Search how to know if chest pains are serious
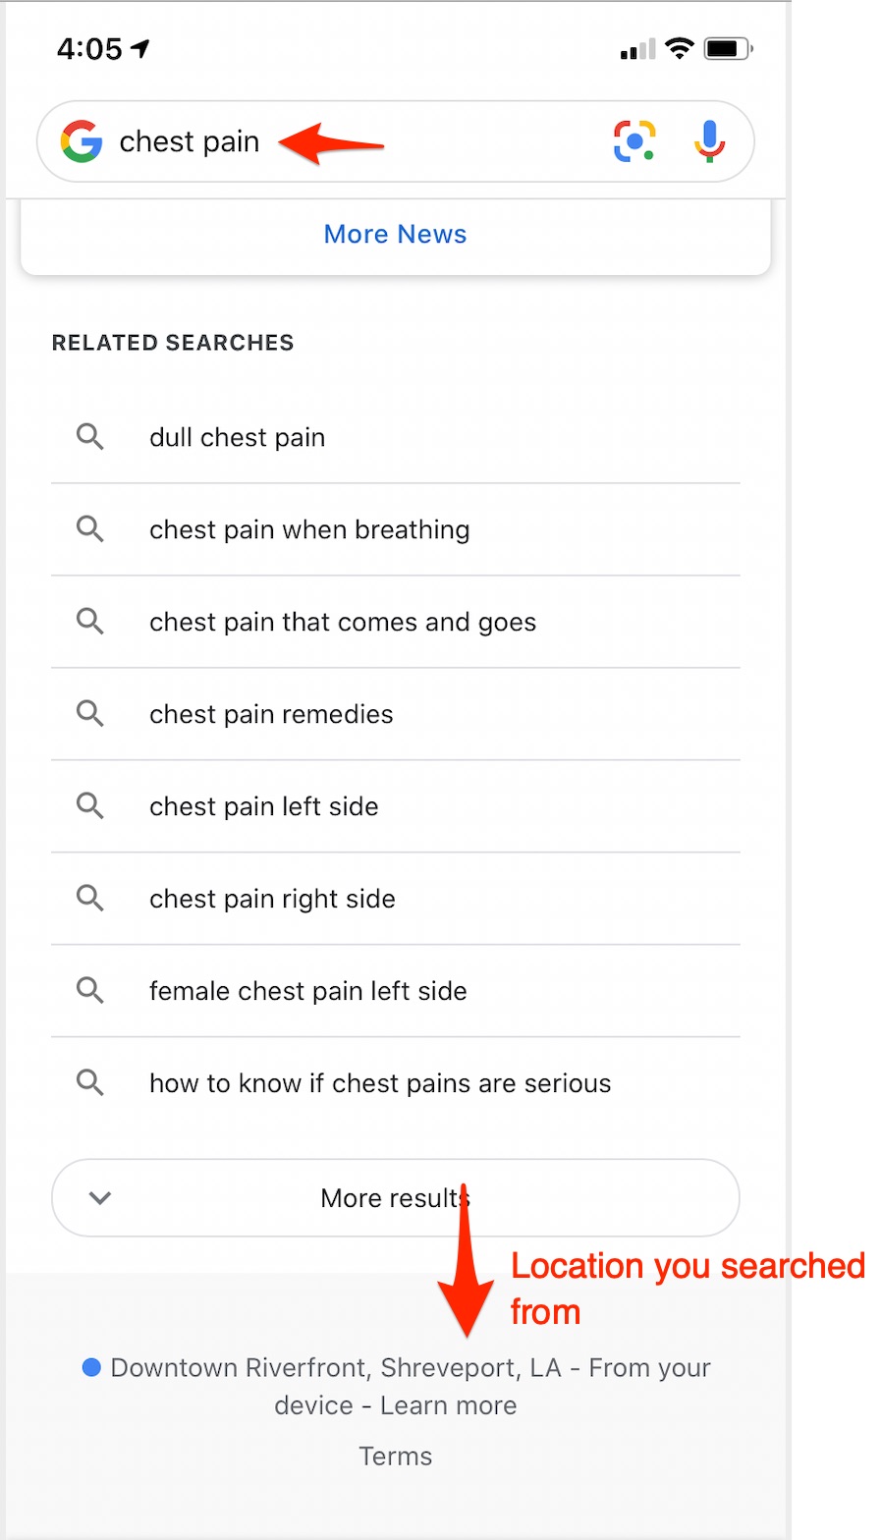 (x=380, y=1083)
